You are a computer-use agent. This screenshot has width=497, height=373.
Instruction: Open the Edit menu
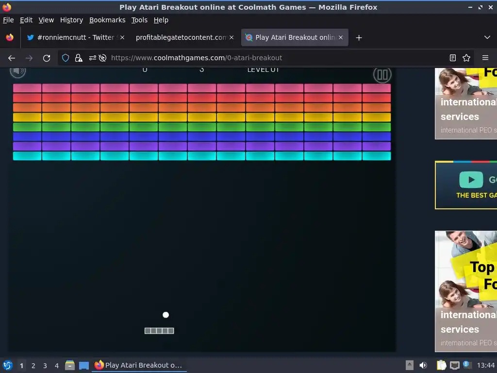(x=26, y=20)
